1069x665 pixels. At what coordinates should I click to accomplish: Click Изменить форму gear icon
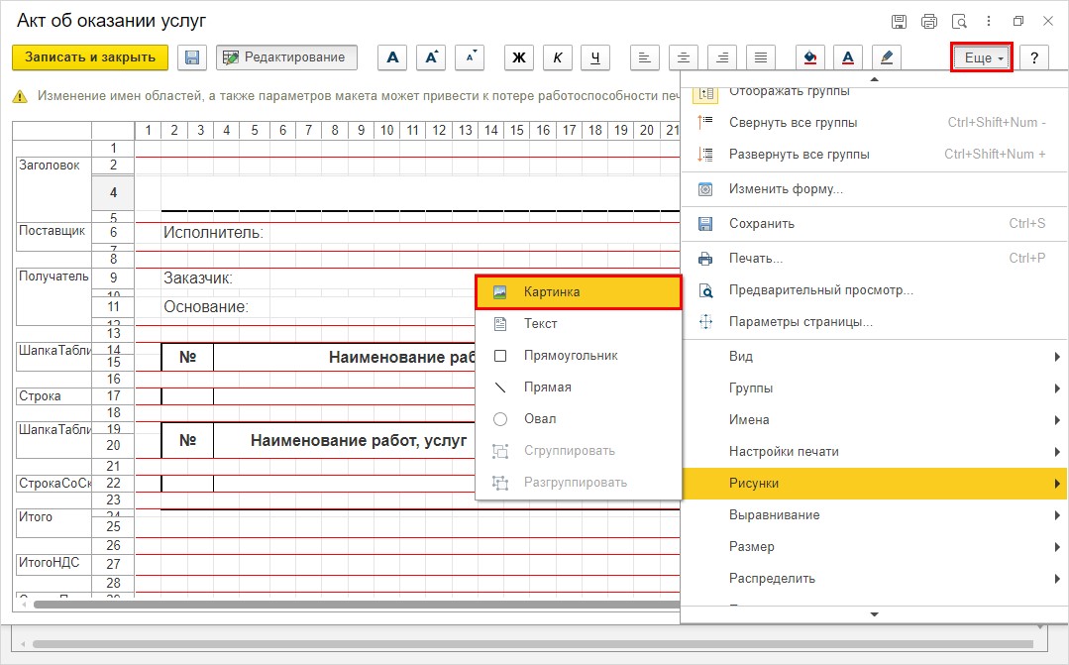coord(705,189)
